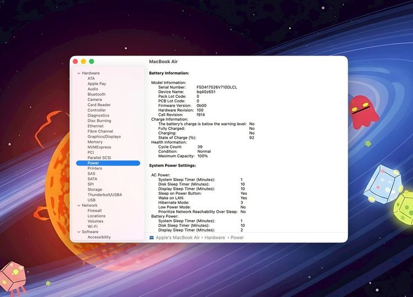Select Disc Burning in the sidebar
The height and width of the screenshot is (297, 413).
click(99, 120)
